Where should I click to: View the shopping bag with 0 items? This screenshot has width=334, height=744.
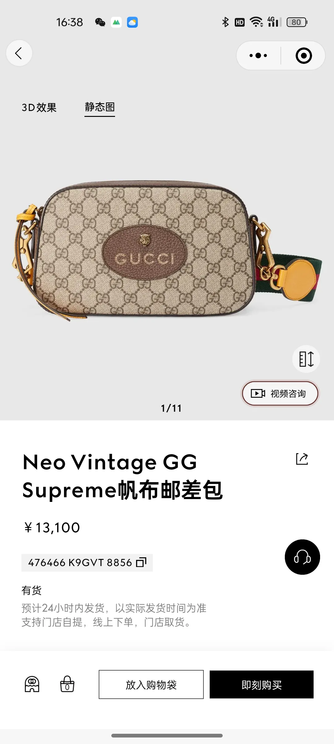tap(67, 684)
